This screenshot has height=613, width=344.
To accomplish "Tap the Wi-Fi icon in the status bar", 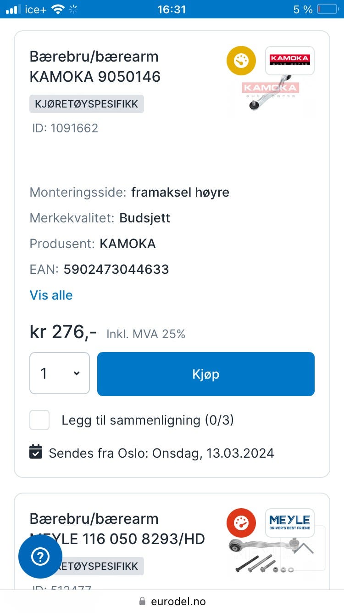I will 58,9.
